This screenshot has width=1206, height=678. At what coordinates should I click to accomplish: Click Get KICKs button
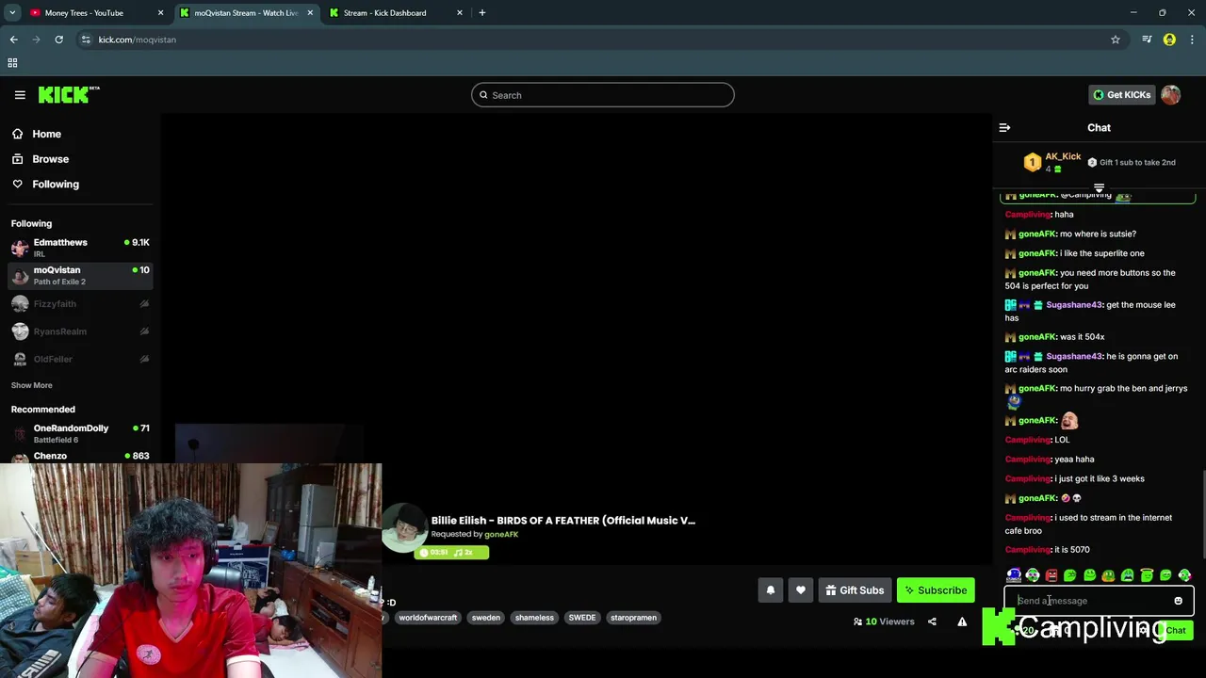pyautogui.click(x=1121, y=95)
